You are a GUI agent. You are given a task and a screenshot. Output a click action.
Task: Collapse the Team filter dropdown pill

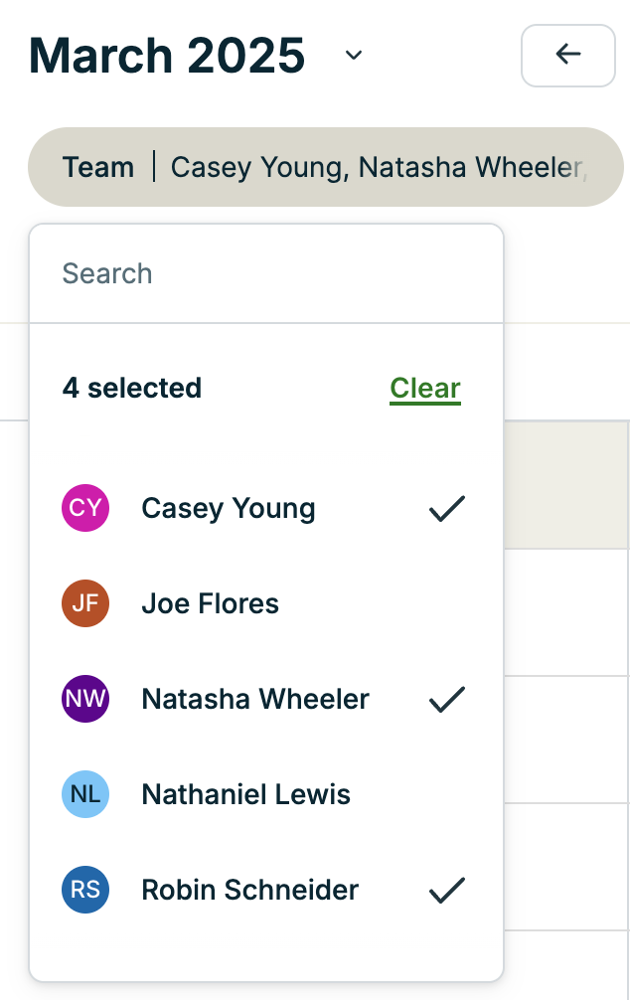(x=325, y=167)
